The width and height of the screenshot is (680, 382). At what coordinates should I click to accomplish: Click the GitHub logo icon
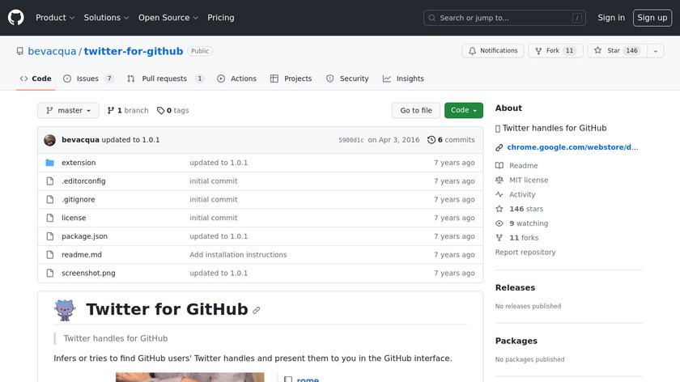16,18
